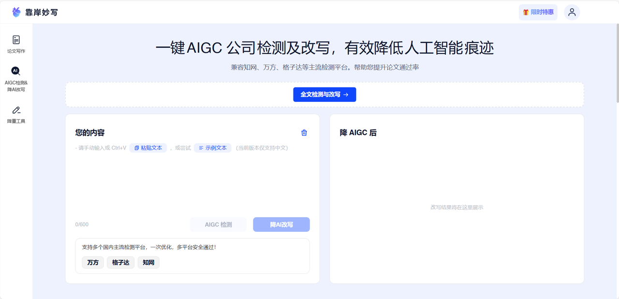
Task: Select 论文写作 in the sidebar
Action: click(16, 44)
